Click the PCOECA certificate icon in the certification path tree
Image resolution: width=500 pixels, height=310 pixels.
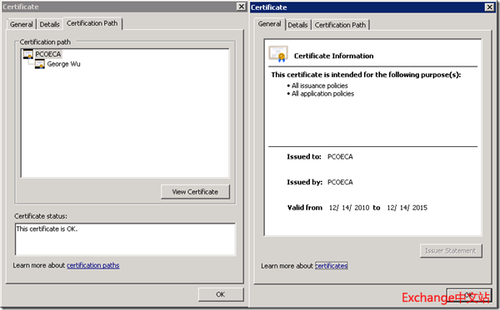[x=28, y=54]
